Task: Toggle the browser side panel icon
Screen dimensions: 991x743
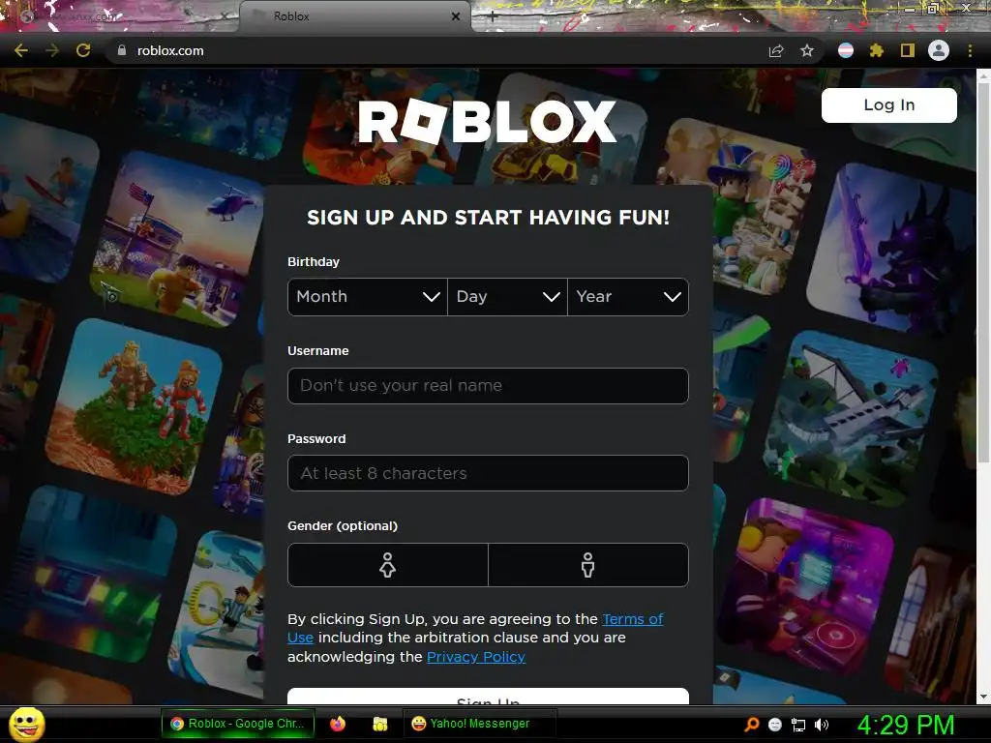Action: (908, 50)
